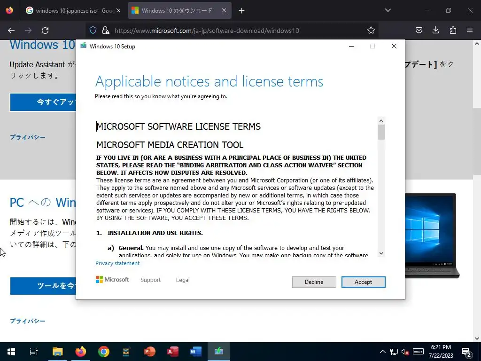Reload the current Firefox page
Screen dimensions: 481x361
45,31
